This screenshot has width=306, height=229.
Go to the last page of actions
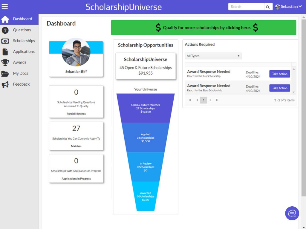pos(217,100)
